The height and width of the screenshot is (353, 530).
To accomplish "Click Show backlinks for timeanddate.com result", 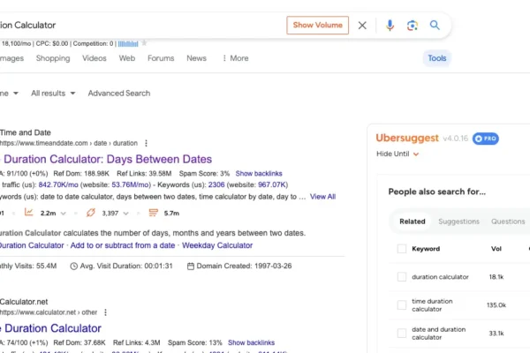I will (x=259, y=173).
